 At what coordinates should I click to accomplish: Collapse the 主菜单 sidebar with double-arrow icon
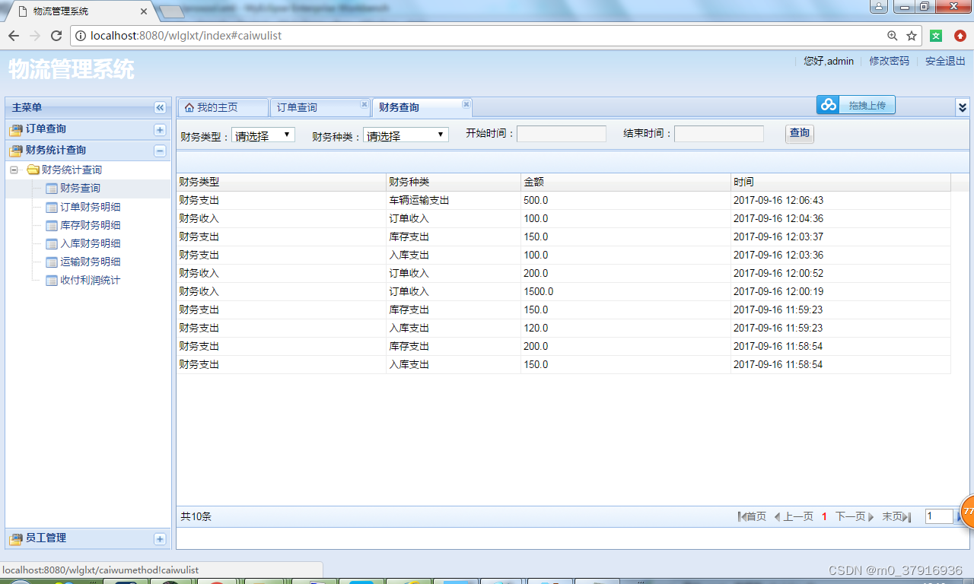point(160,108)
